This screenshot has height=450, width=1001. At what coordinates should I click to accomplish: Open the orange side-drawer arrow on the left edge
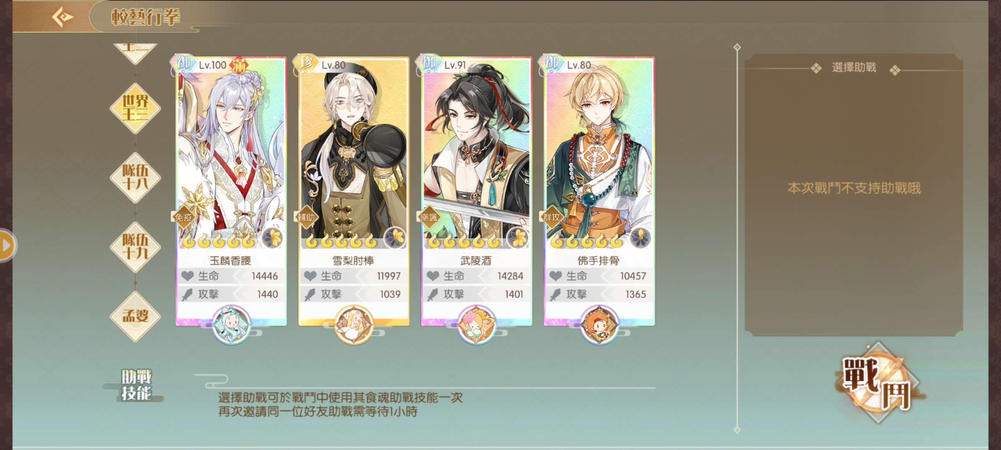[x=8, y=245]
